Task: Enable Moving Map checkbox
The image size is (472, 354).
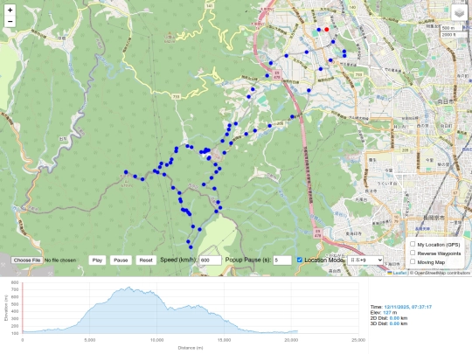Action: click(413, 261)
